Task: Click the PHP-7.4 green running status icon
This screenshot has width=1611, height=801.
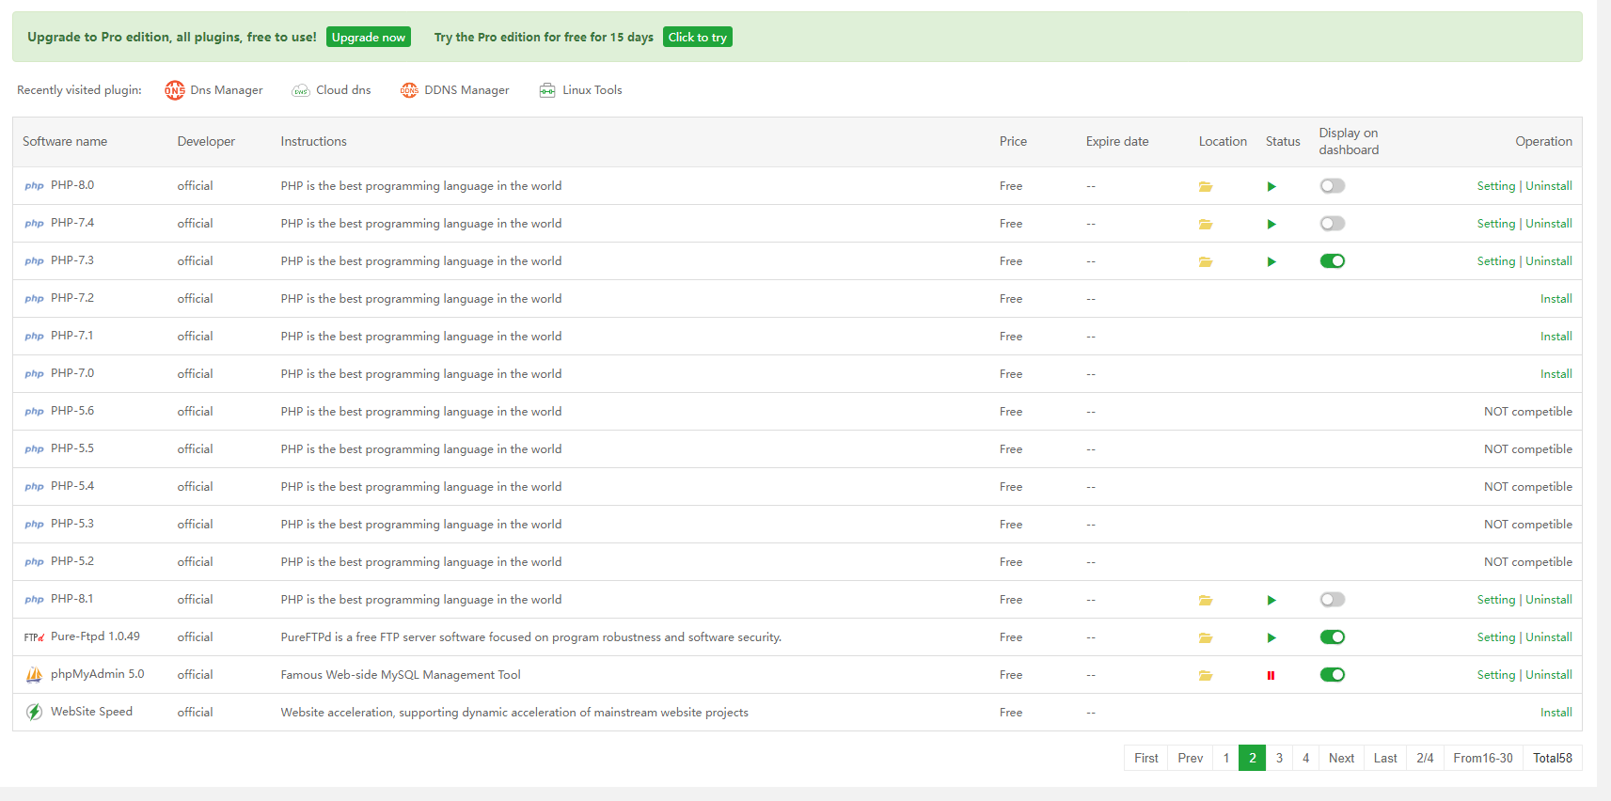Action: [x=1271, y=224]
